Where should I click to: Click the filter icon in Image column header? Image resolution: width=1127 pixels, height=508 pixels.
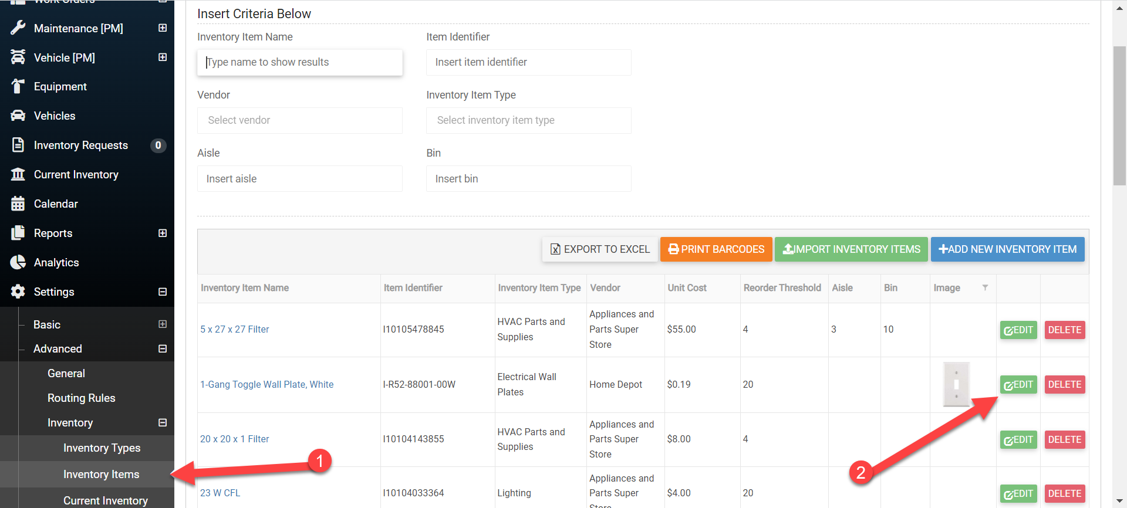985,287
